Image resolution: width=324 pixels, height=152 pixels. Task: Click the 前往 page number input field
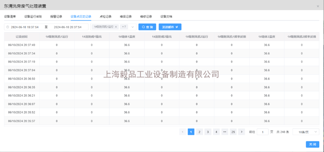tap(262, 132)
